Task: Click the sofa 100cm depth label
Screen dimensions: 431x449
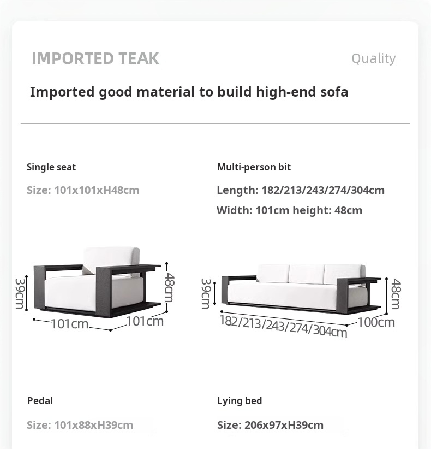Action: [376, 322]
